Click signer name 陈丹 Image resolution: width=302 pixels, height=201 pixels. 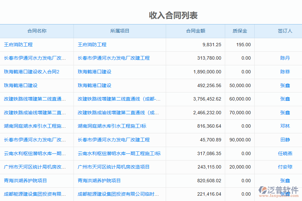(285, 58)
